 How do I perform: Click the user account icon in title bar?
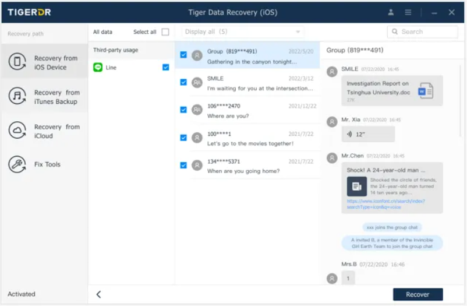coord(391,12)
